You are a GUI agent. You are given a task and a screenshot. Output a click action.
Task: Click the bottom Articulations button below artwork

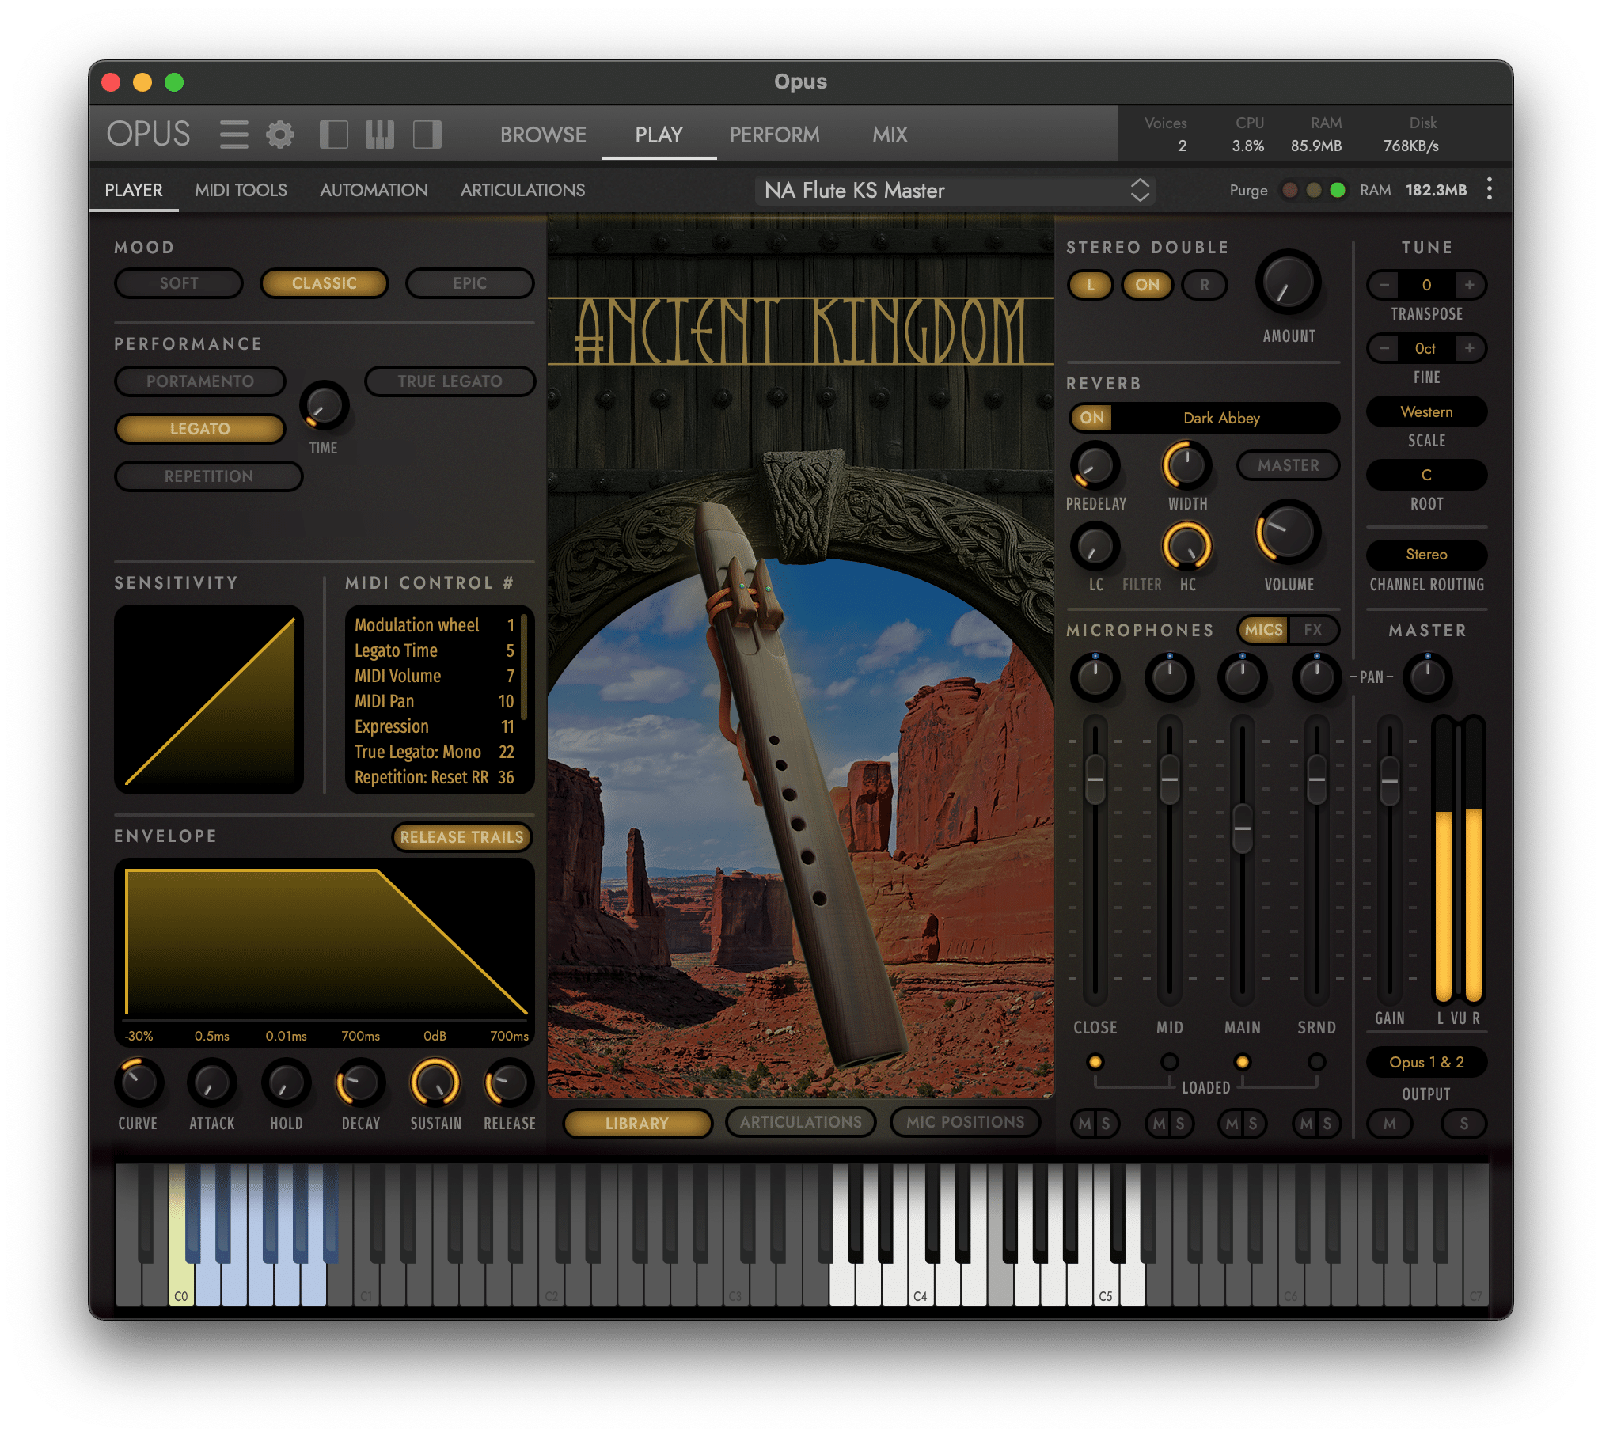click(800, 1122)
